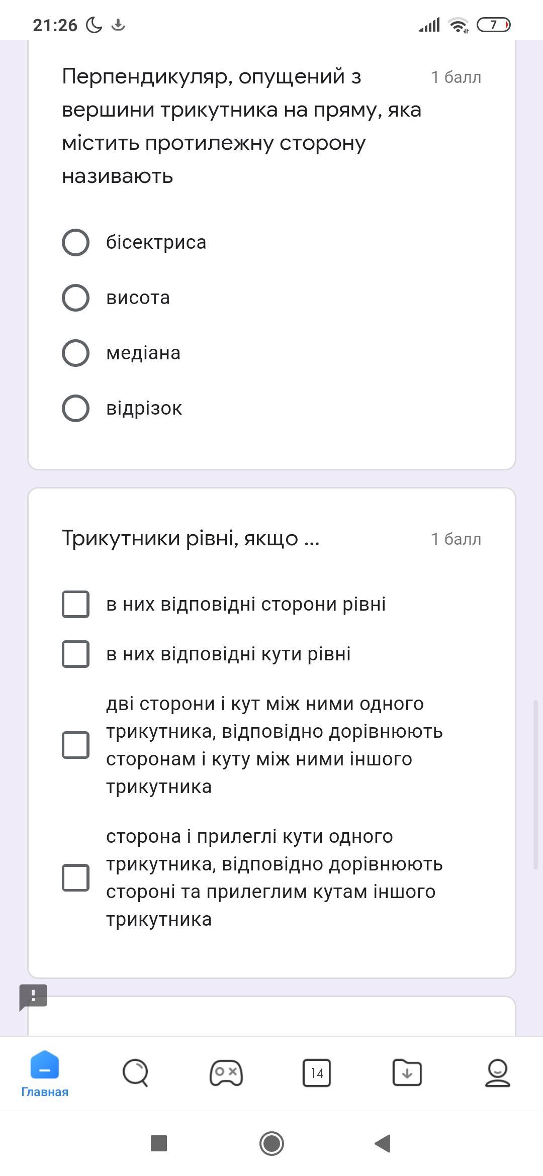Tick the 'дві сторони і кут' checkbox

(x=75, y=745)
